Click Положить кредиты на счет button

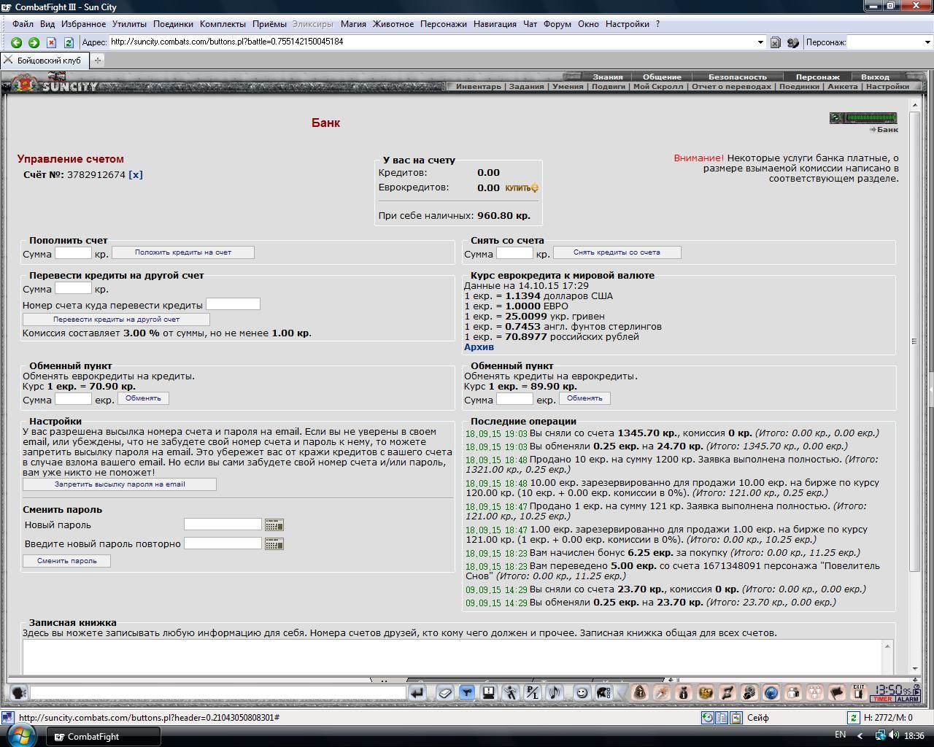pos(183,252)
